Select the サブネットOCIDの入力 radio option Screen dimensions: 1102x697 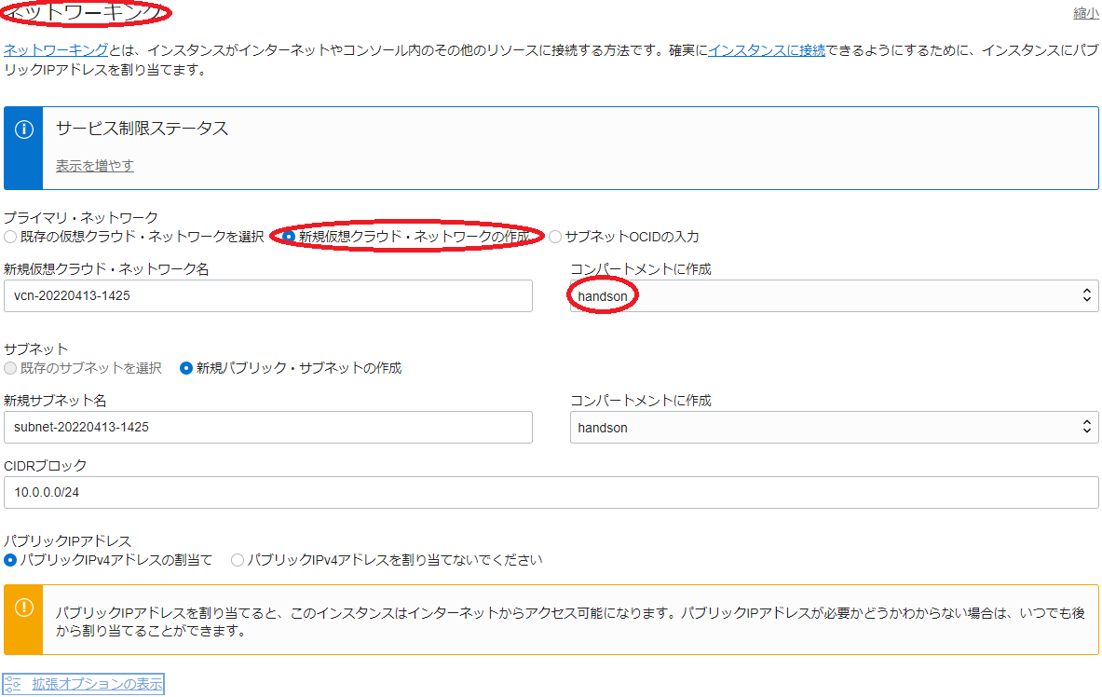click(x=555, y=237)
